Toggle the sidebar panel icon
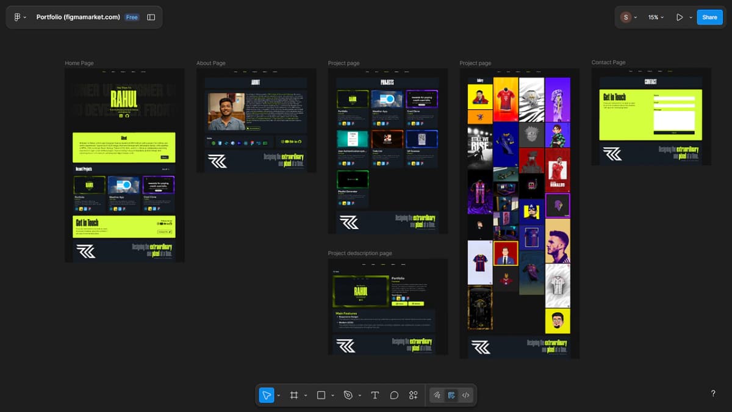 click(x=151, y=17)
